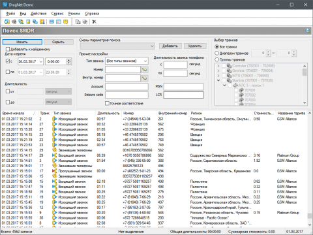The height and width of the screenshot is (235, 313).
Task: Toggle Добавлять к найденному checkbox
Action: click(8, 49)
